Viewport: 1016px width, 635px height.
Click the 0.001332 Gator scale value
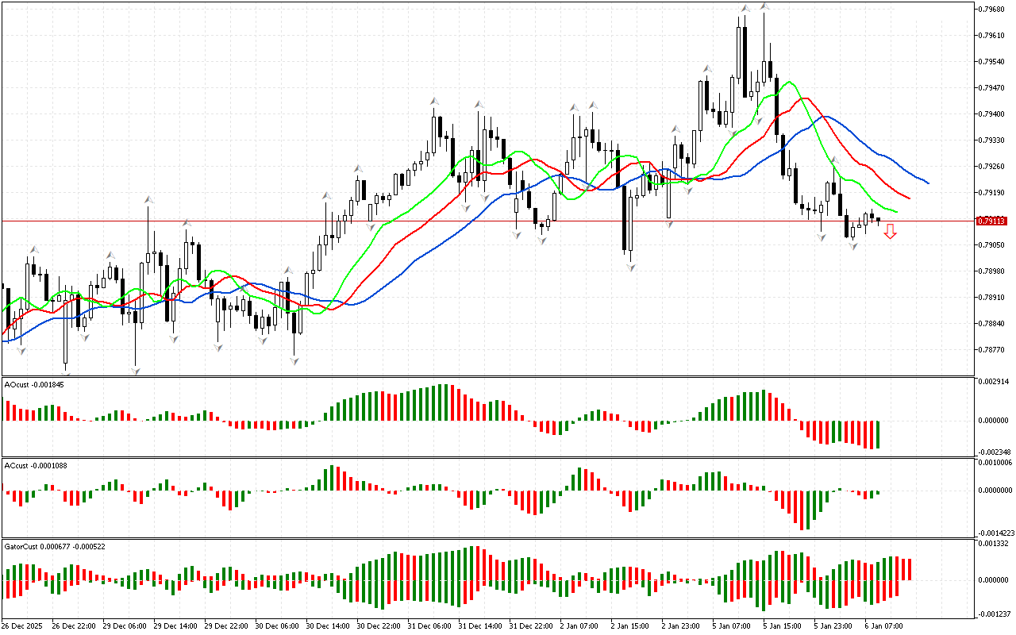tap(995, 544)
